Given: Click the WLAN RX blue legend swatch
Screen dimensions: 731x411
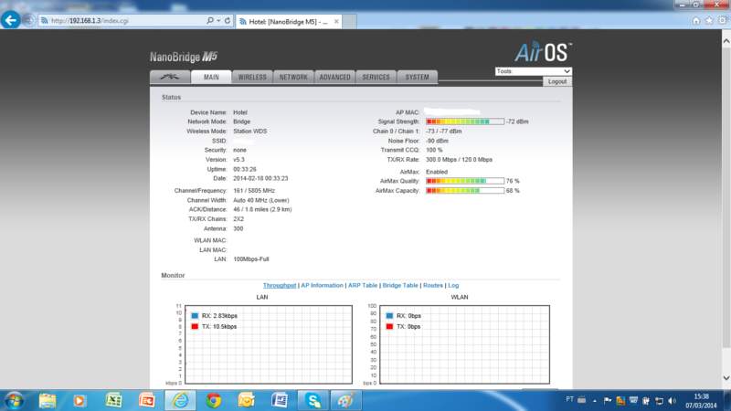Looking at the screenshot, I should coord(390,315).
